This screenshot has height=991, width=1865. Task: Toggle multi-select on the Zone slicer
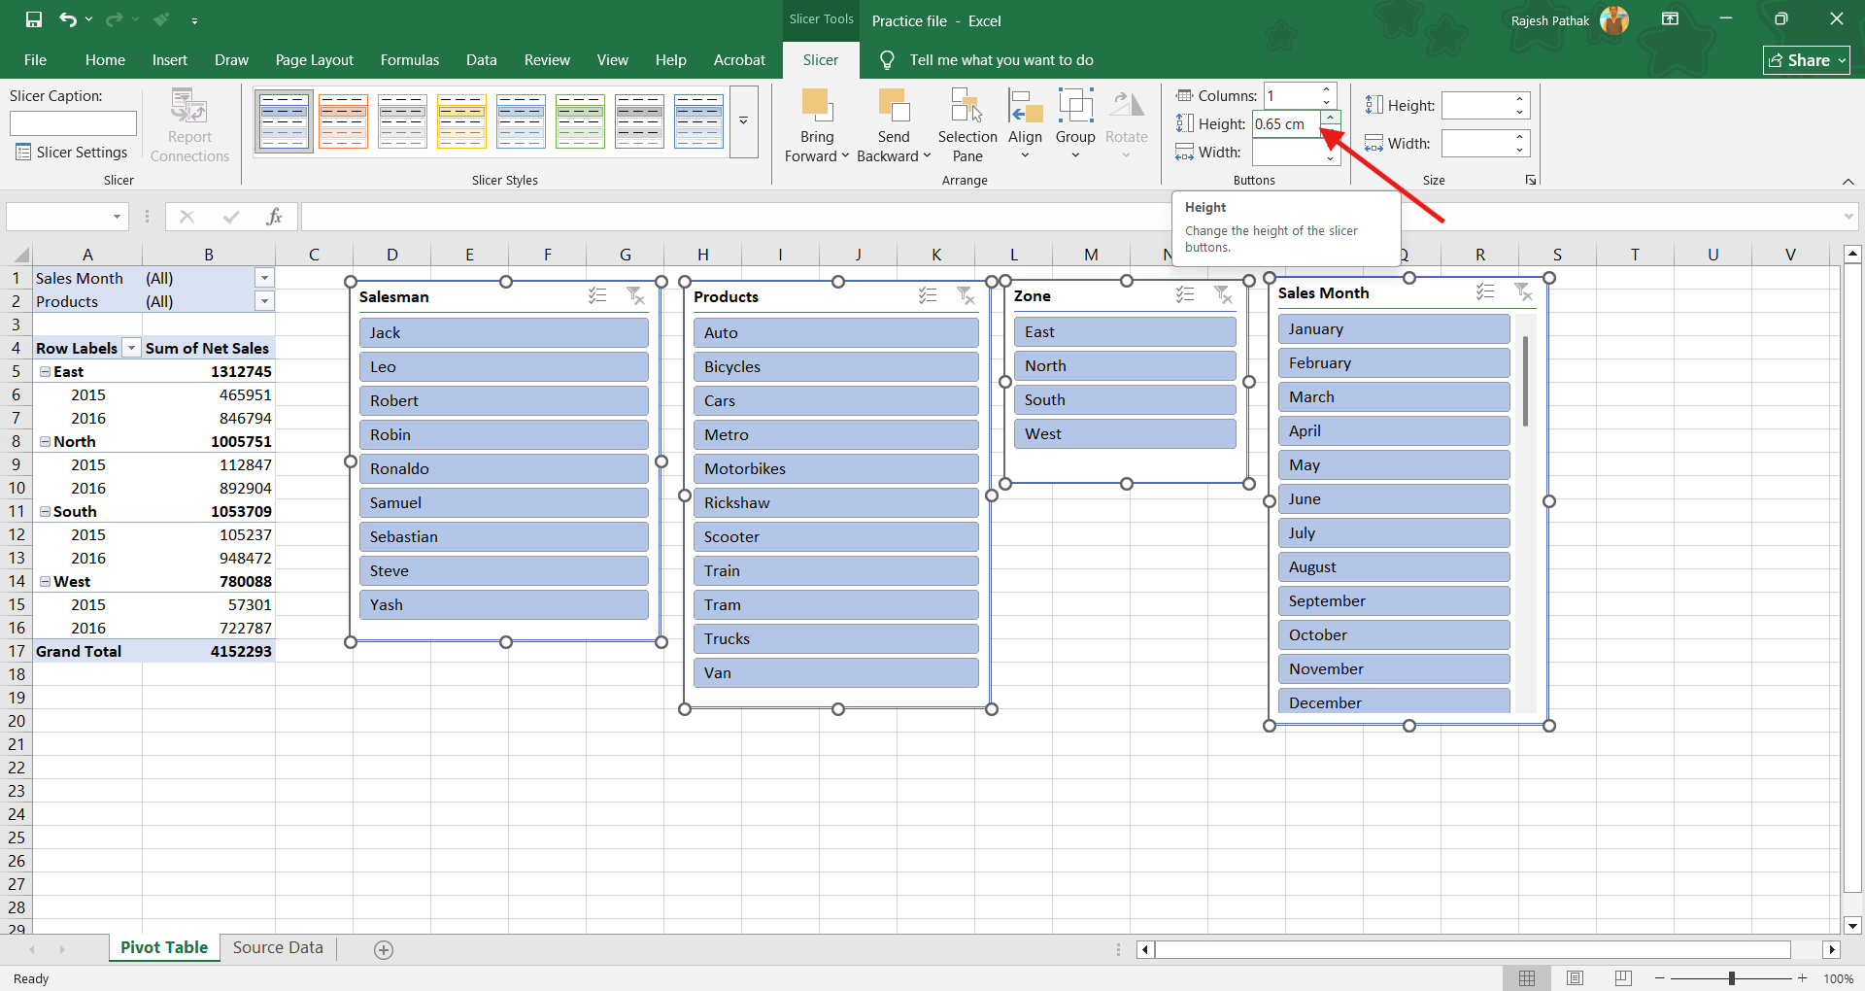coord(1185,294)
